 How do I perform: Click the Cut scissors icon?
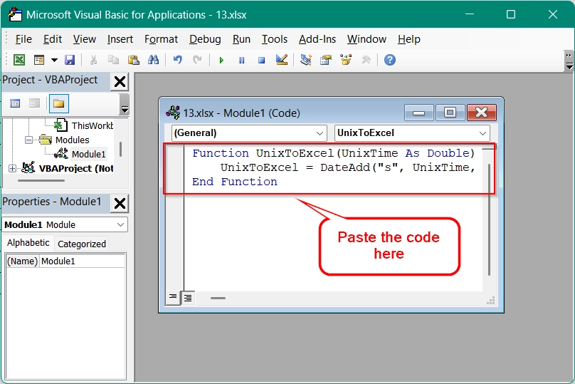click(93, 60)
